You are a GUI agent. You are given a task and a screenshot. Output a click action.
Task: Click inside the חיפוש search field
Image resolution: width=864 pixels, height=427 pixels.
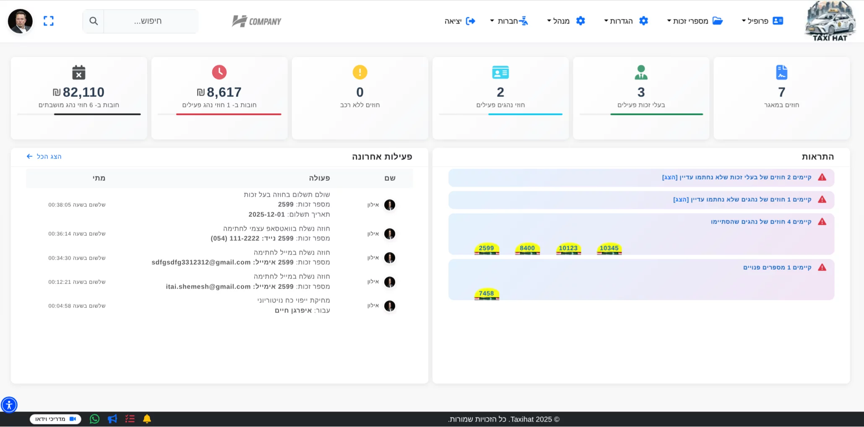151,21
